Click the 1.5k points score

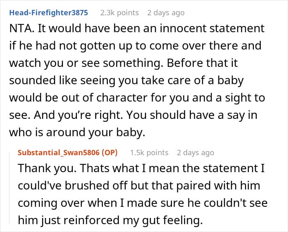coord(149,153)
